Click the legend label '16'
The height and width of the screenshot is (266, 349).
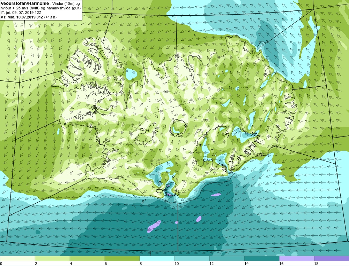(281, 264)
